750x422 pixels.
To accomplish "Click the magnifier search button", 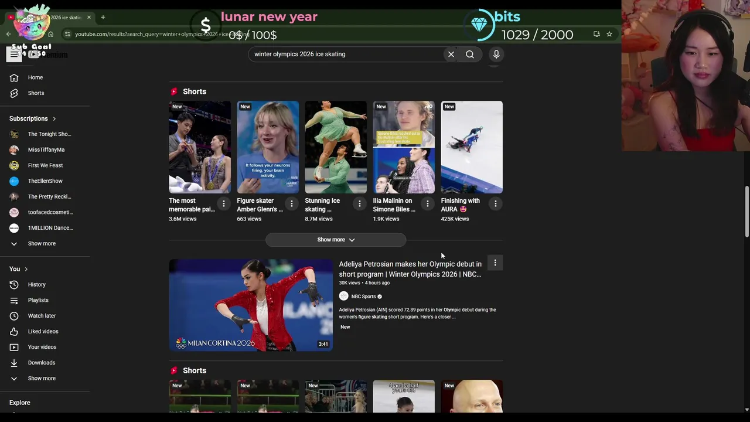I will click(470, 54).
